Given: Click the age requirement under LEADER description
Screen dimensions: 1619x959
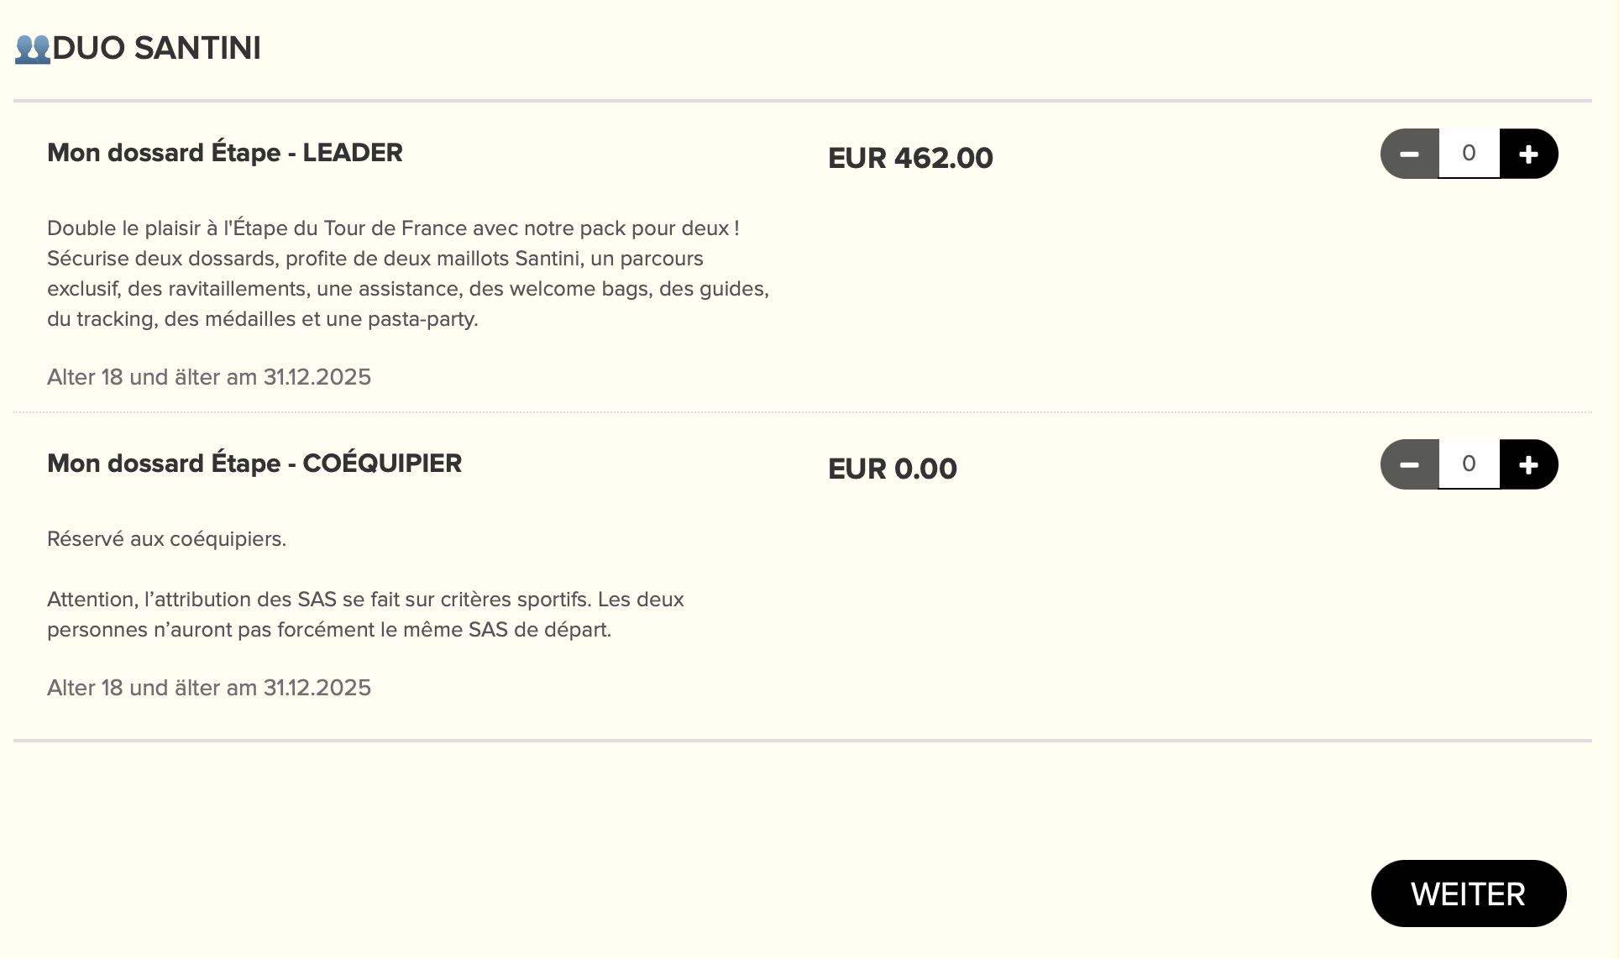Looking at the screenshot, I should pyautogui.click(x=209, y=377).
